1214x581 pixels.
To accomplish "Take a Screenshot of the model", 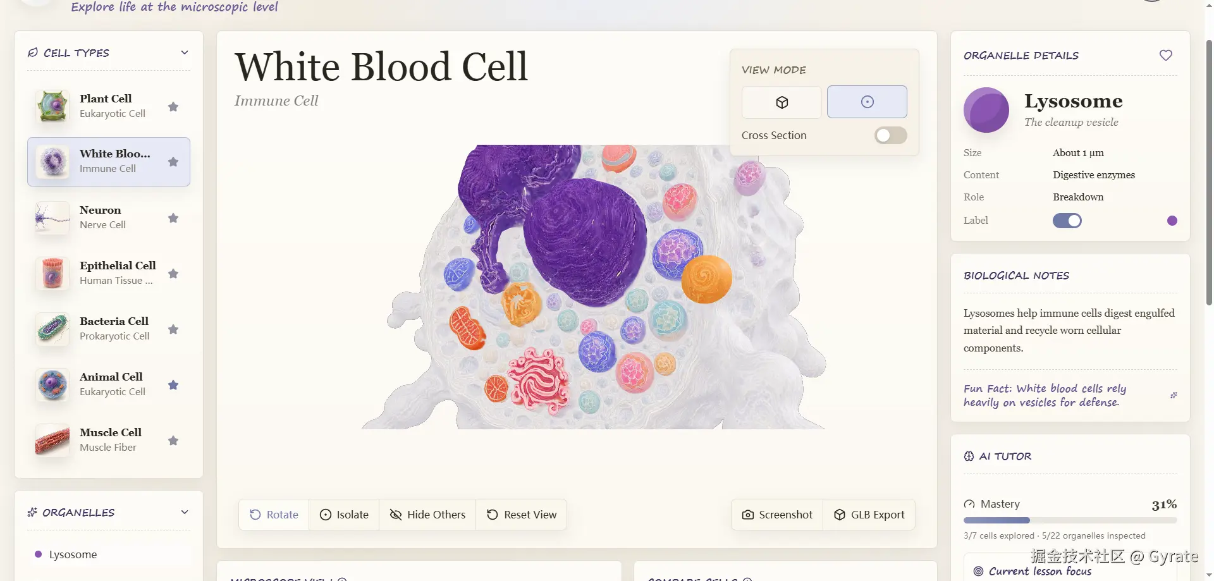I will (x=777, y=515).
